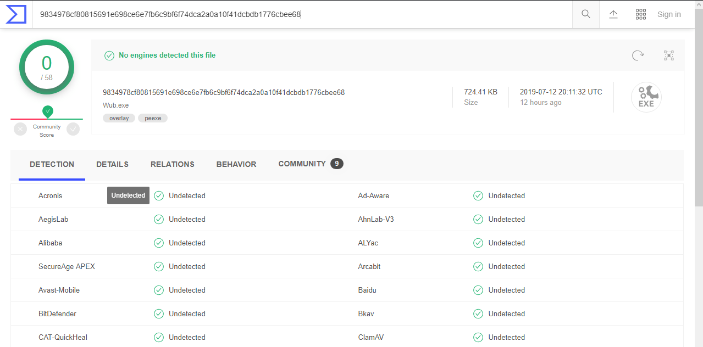703x347 pixels.
Task: Click the AhnLab-V3 undetected check icon
Action: tap(478, 219)
